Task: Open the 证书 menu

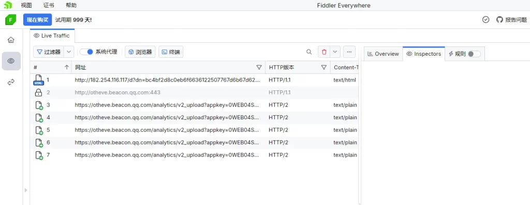Action: (x=49, y=5)
